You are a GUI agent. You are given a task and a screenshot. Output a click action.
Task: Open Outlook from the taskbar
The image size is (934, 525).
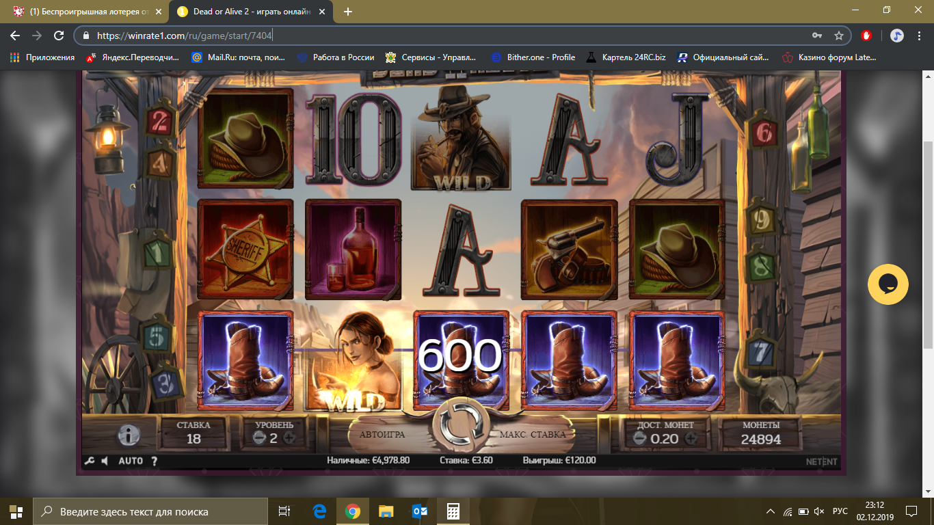pyautogui.click(x=419, y=511)
